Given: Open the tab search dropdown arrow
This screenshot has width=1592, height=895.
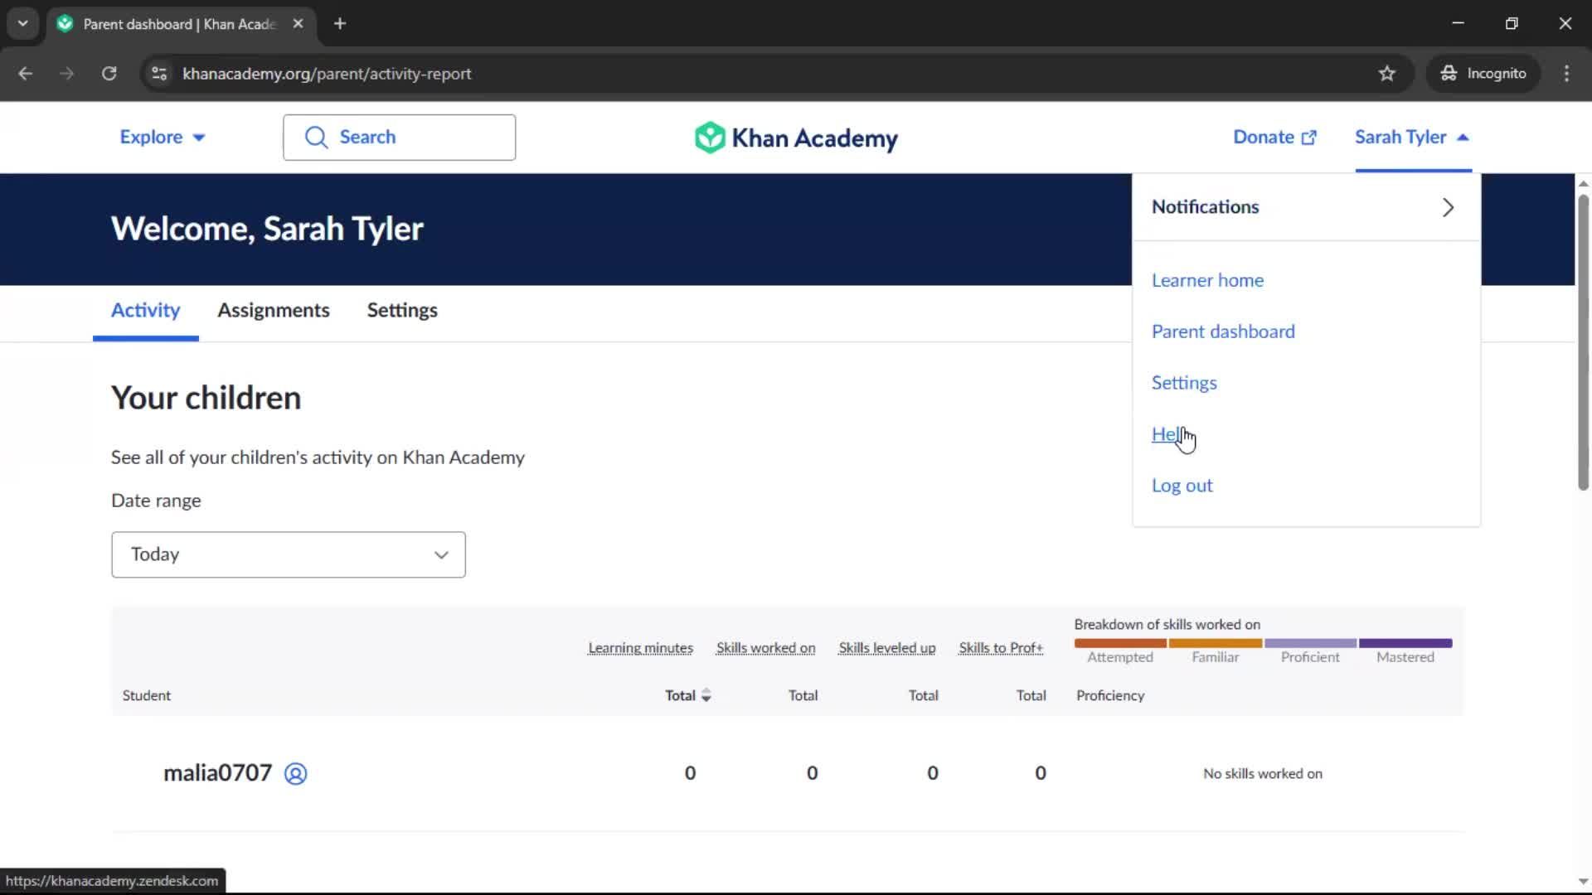Looking at the screenshot, I should click(x=23, y=23).
